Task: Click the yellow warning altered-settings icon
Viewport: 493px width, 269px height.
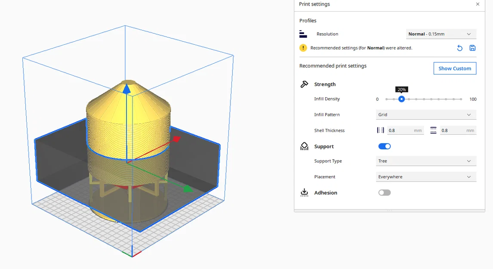Action: point(303,48)
